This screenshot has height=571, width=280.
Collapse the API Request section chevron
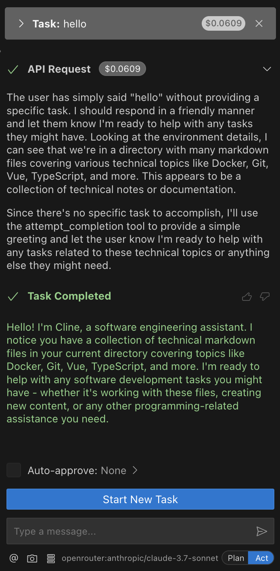[267, 69]
